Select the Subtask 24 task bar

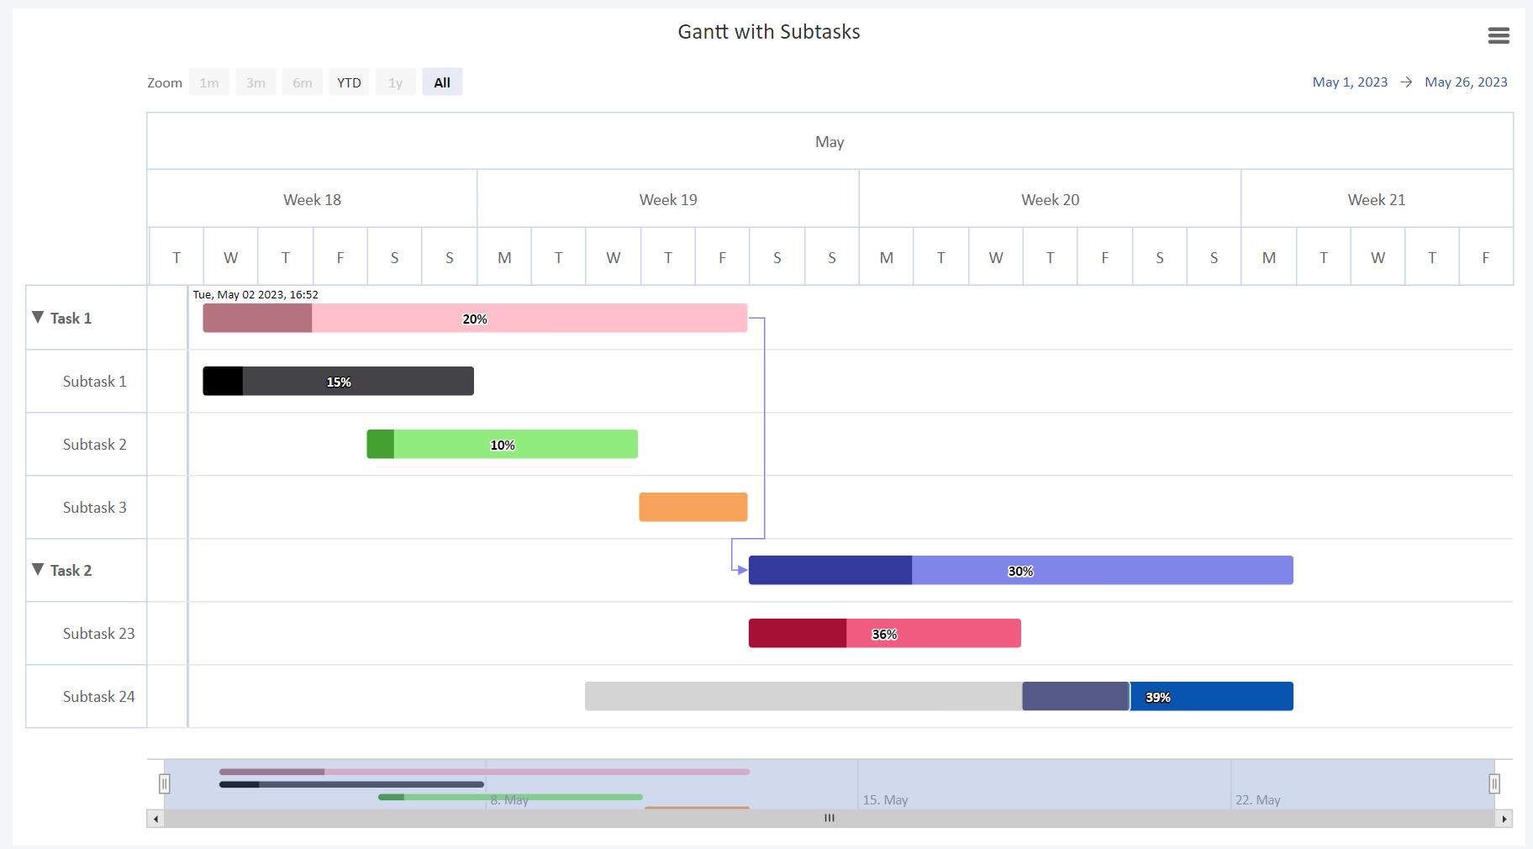[x=939, y=696]
